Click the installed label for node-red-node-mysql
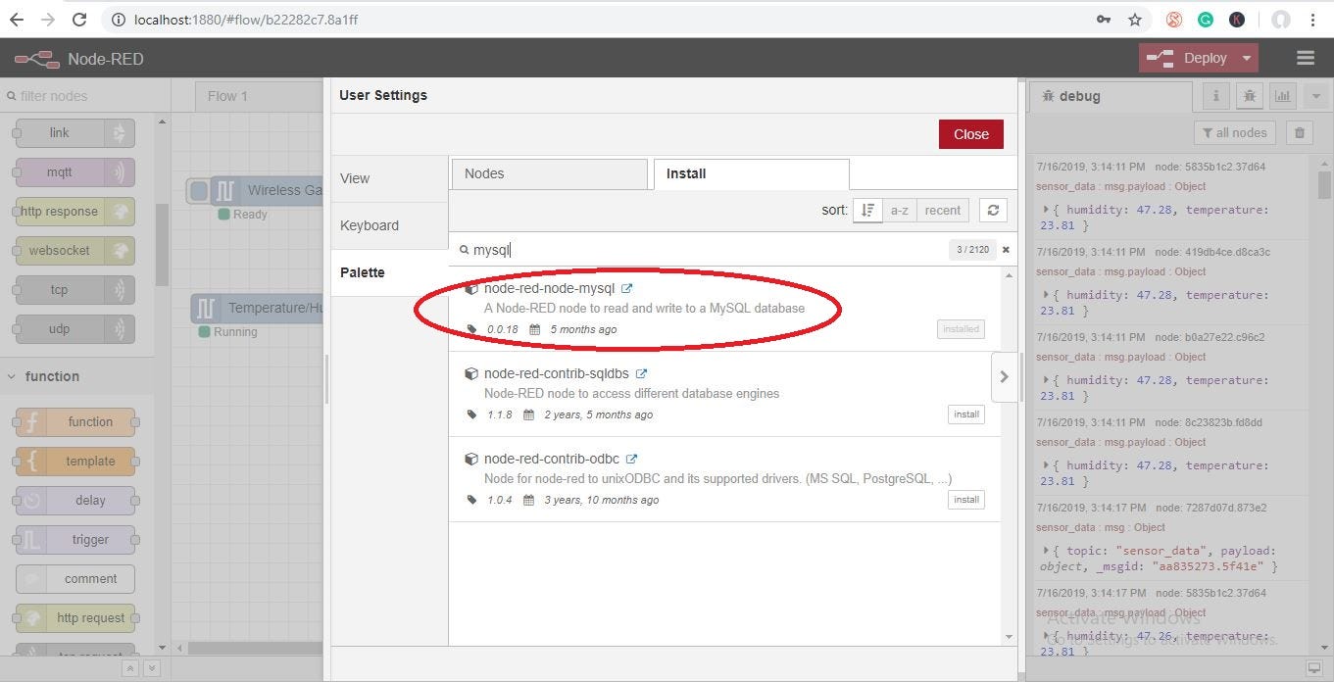 pyautogui.click(x=961, y=329)
